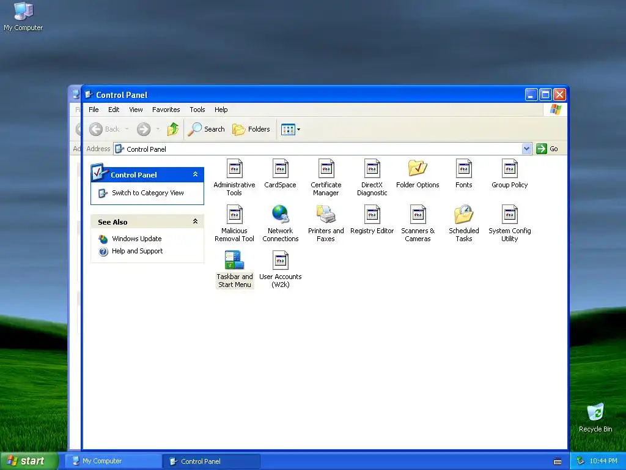Open User Accounts (W2k)
The height and width of the screenshot is (470, 626).
[280, 269]
